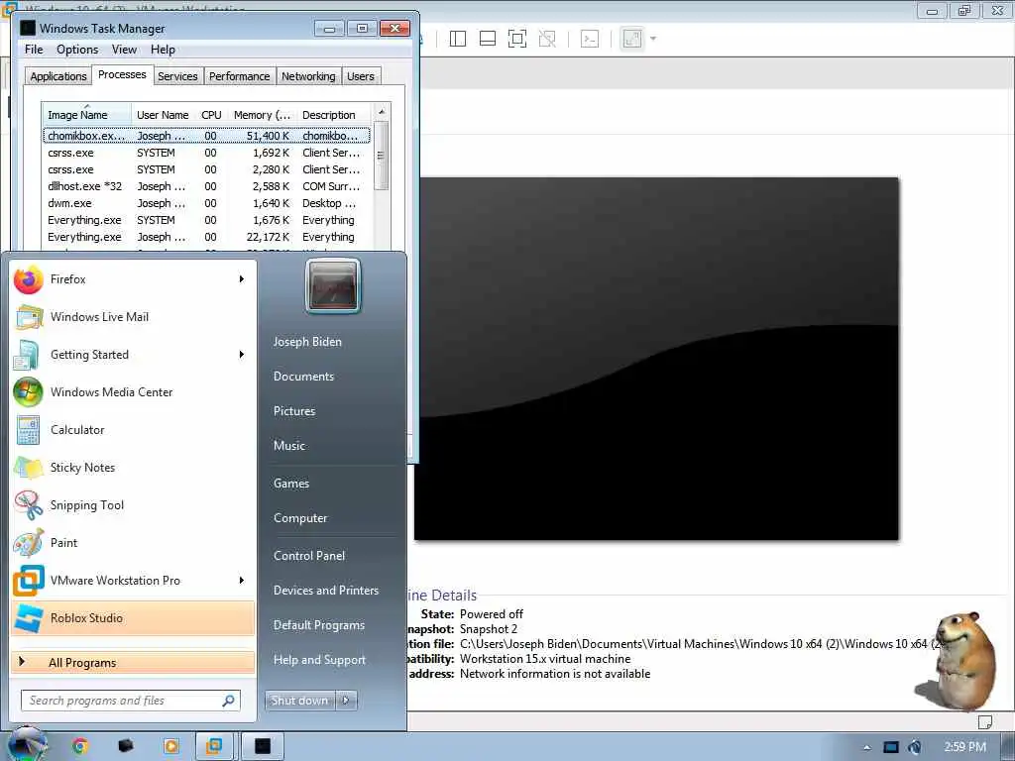The height and width of the screenshot is (761, 1015).
Task: Open Paint from the Start menu
Action: point(133,543)
